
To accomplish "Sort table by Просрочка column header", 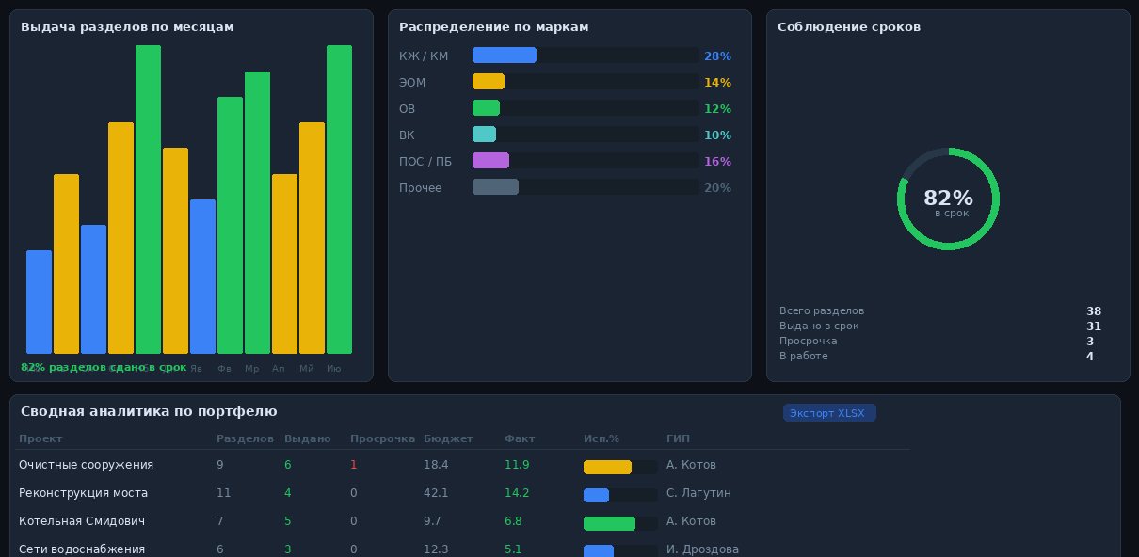I will coord(382,438).
